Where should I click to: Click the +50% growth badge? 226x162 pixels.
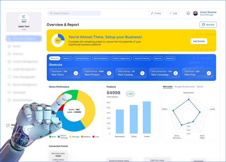pos(130,94)
